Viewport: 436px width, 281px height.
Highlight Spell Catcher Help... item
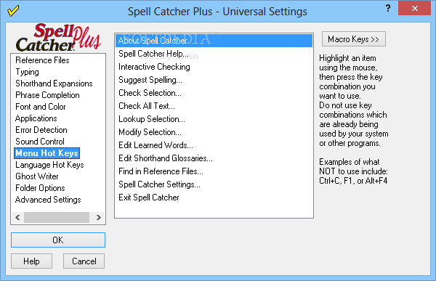tap(214, 54)
